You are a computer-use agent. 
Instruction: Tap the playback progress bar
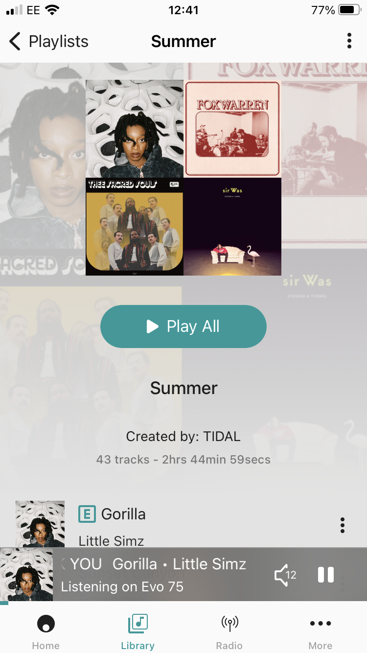pos(183,603)
